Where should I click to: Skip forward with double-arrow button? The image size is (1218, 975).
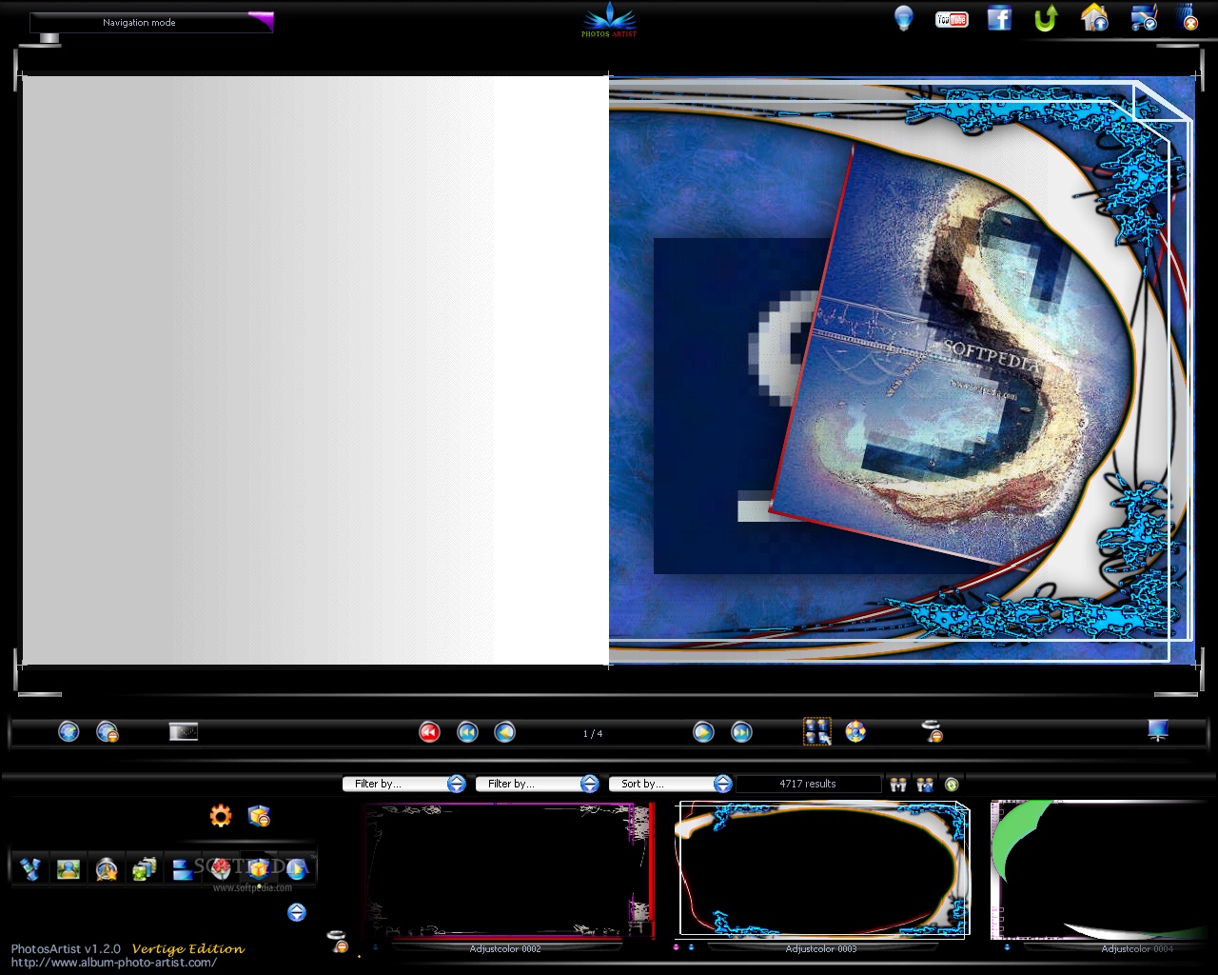tap(741, 731)
